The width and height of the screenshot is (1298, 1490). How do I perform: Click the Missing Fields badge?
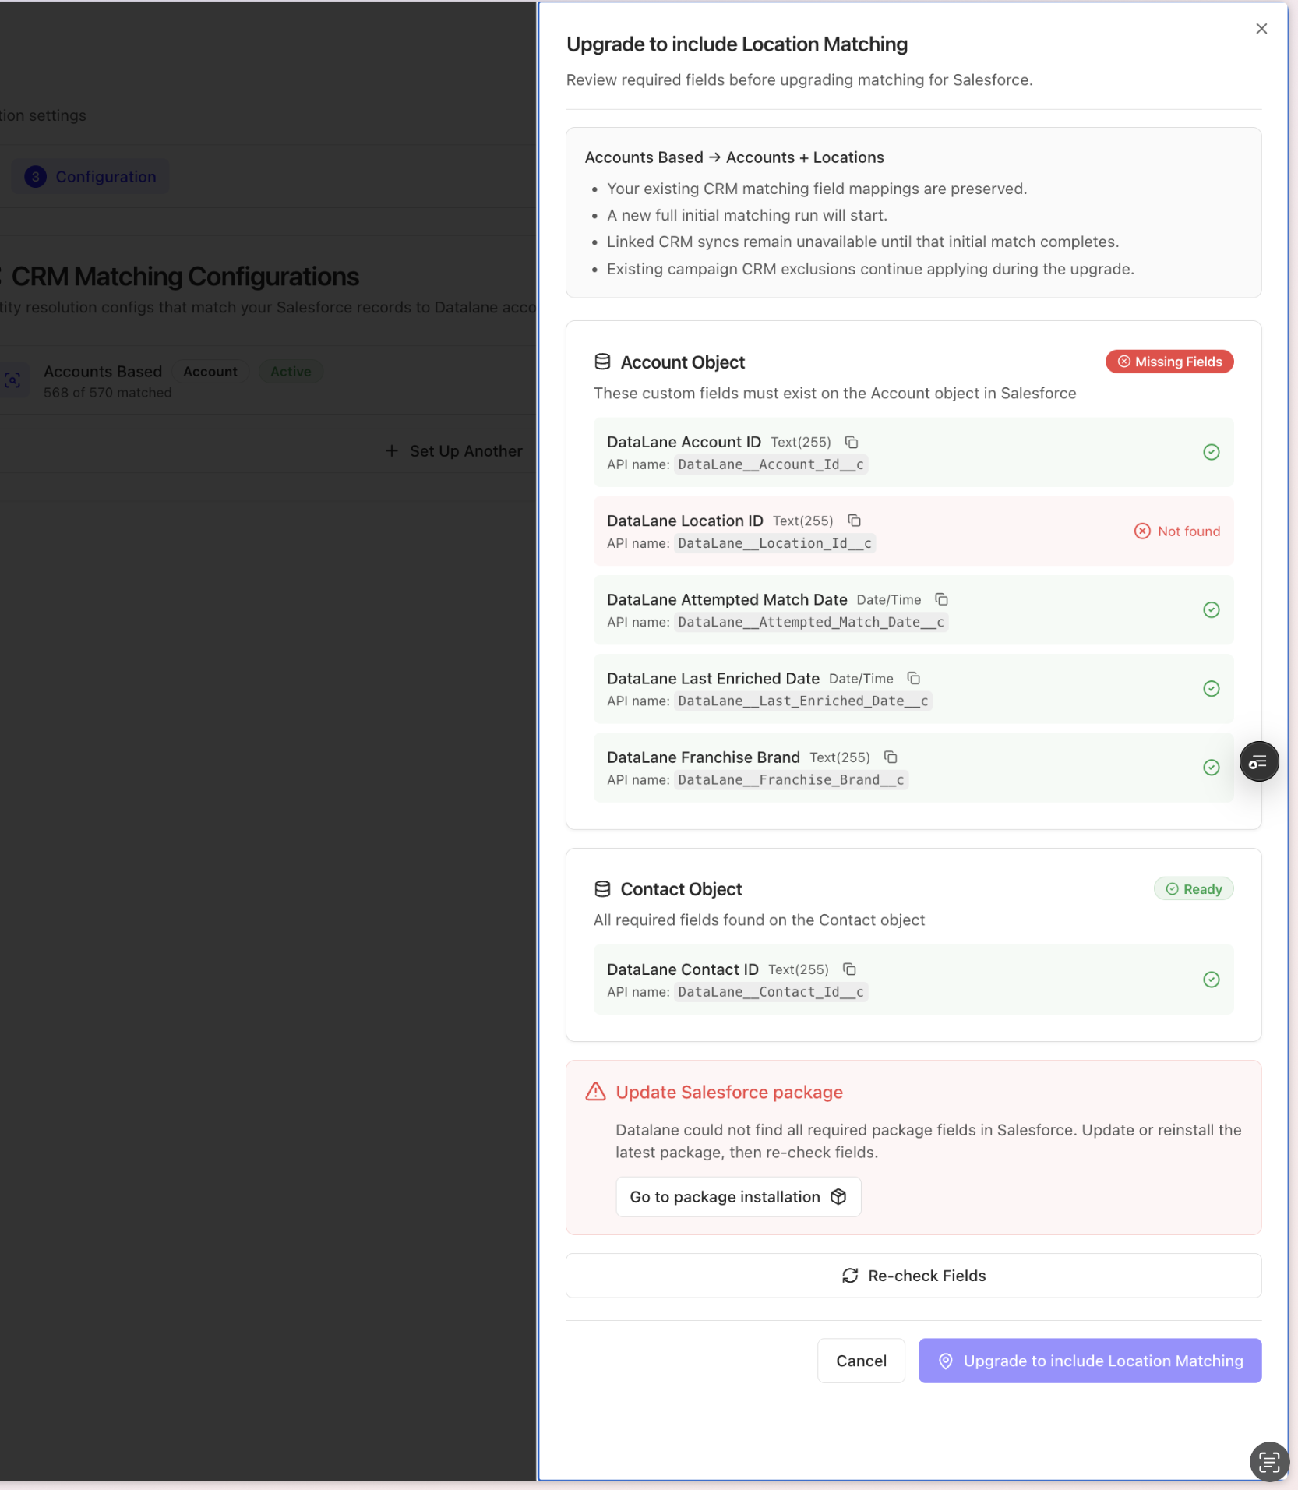pyautogui.click(x=1169, y=362)
